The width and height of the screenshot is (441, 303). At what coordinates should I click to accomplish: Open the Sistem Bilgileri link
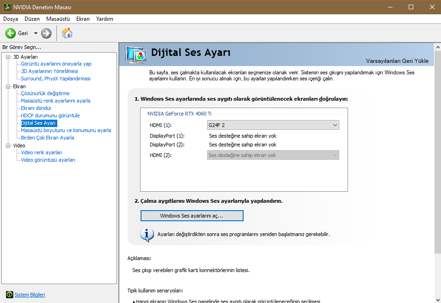[x=30, y=295]
